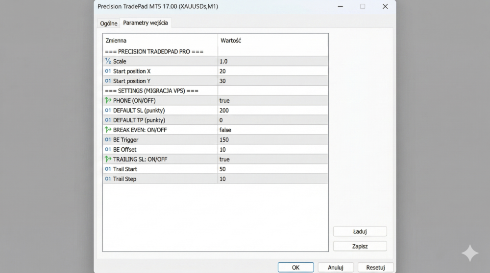Screen dimensions: 490x273
Task: Select the 'Scale' variable name
Action: (120, 62)
